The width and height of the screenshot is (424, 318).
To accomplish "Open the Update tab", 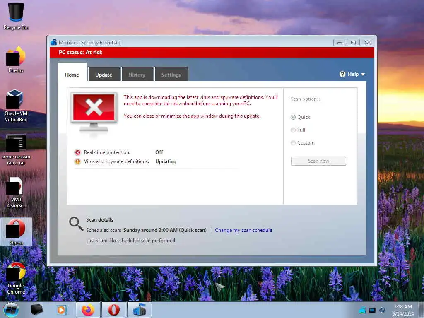I will coord(104,74).
